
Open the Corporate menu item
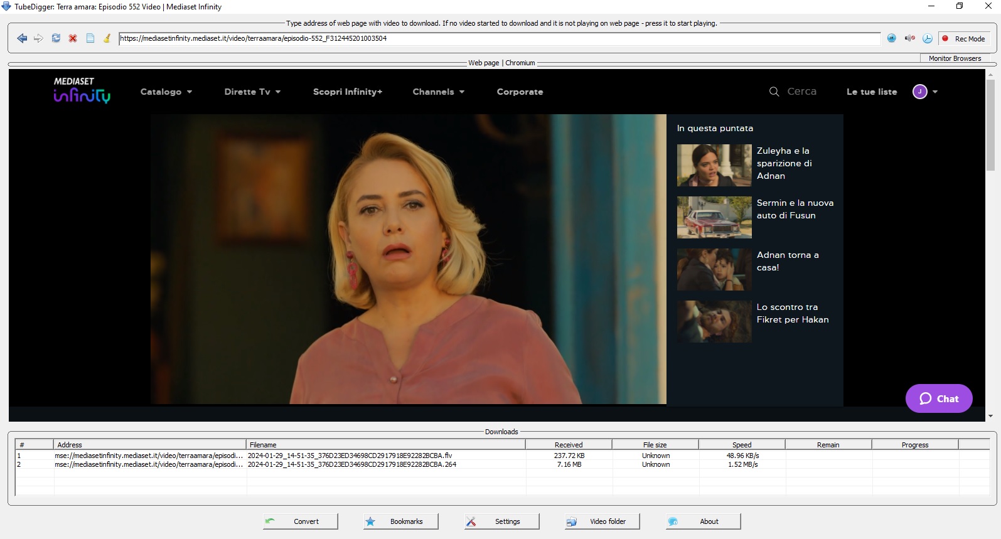click(x=520, y=92)
